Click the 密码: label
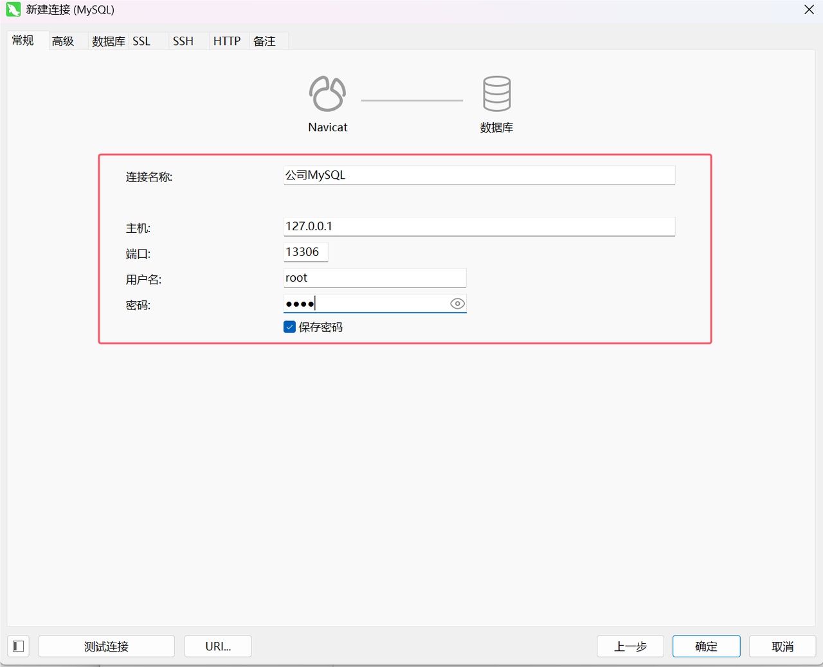Screen dimensions: 823x667 point(138,306)
